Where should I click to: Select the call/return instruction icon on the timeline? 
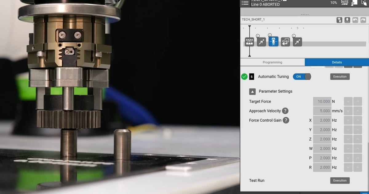(x=285, y=42)
